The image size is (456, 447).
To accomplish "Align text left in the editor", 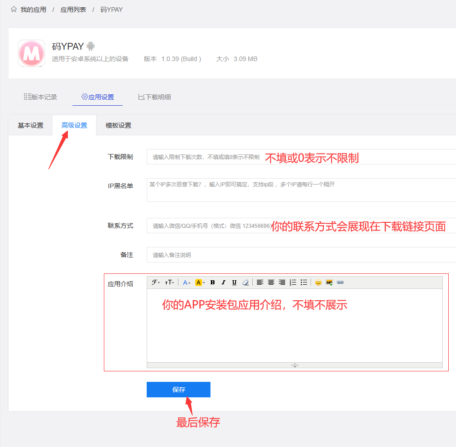I will click(x=260, y=283).
